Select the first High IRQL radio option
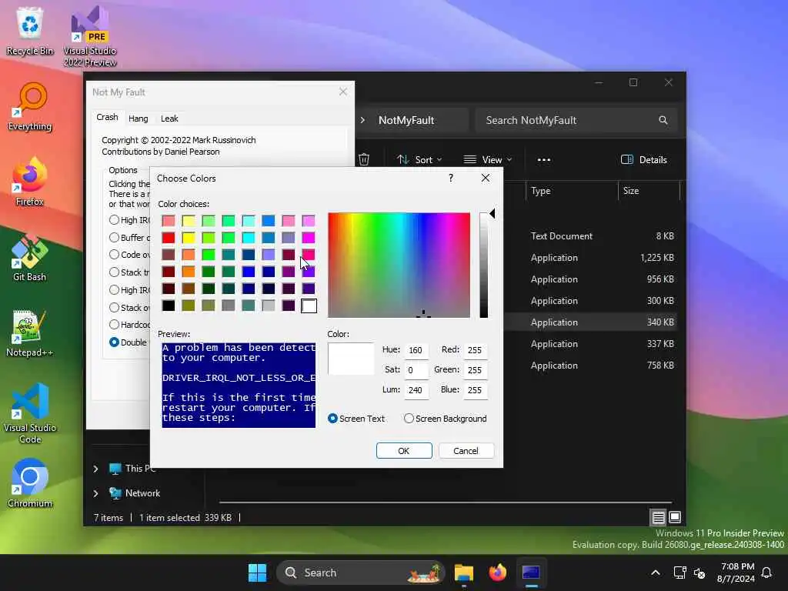 click(114, 219)
